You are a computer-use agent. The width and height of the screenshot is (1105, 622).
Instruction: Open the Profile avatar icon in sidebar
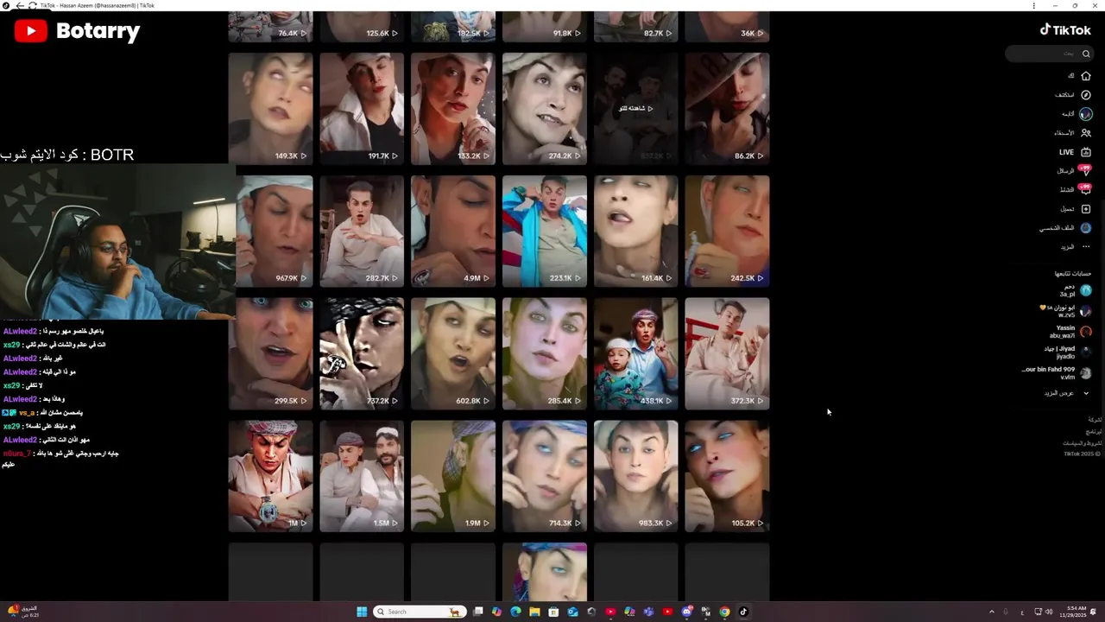[x=1086, y=228]
